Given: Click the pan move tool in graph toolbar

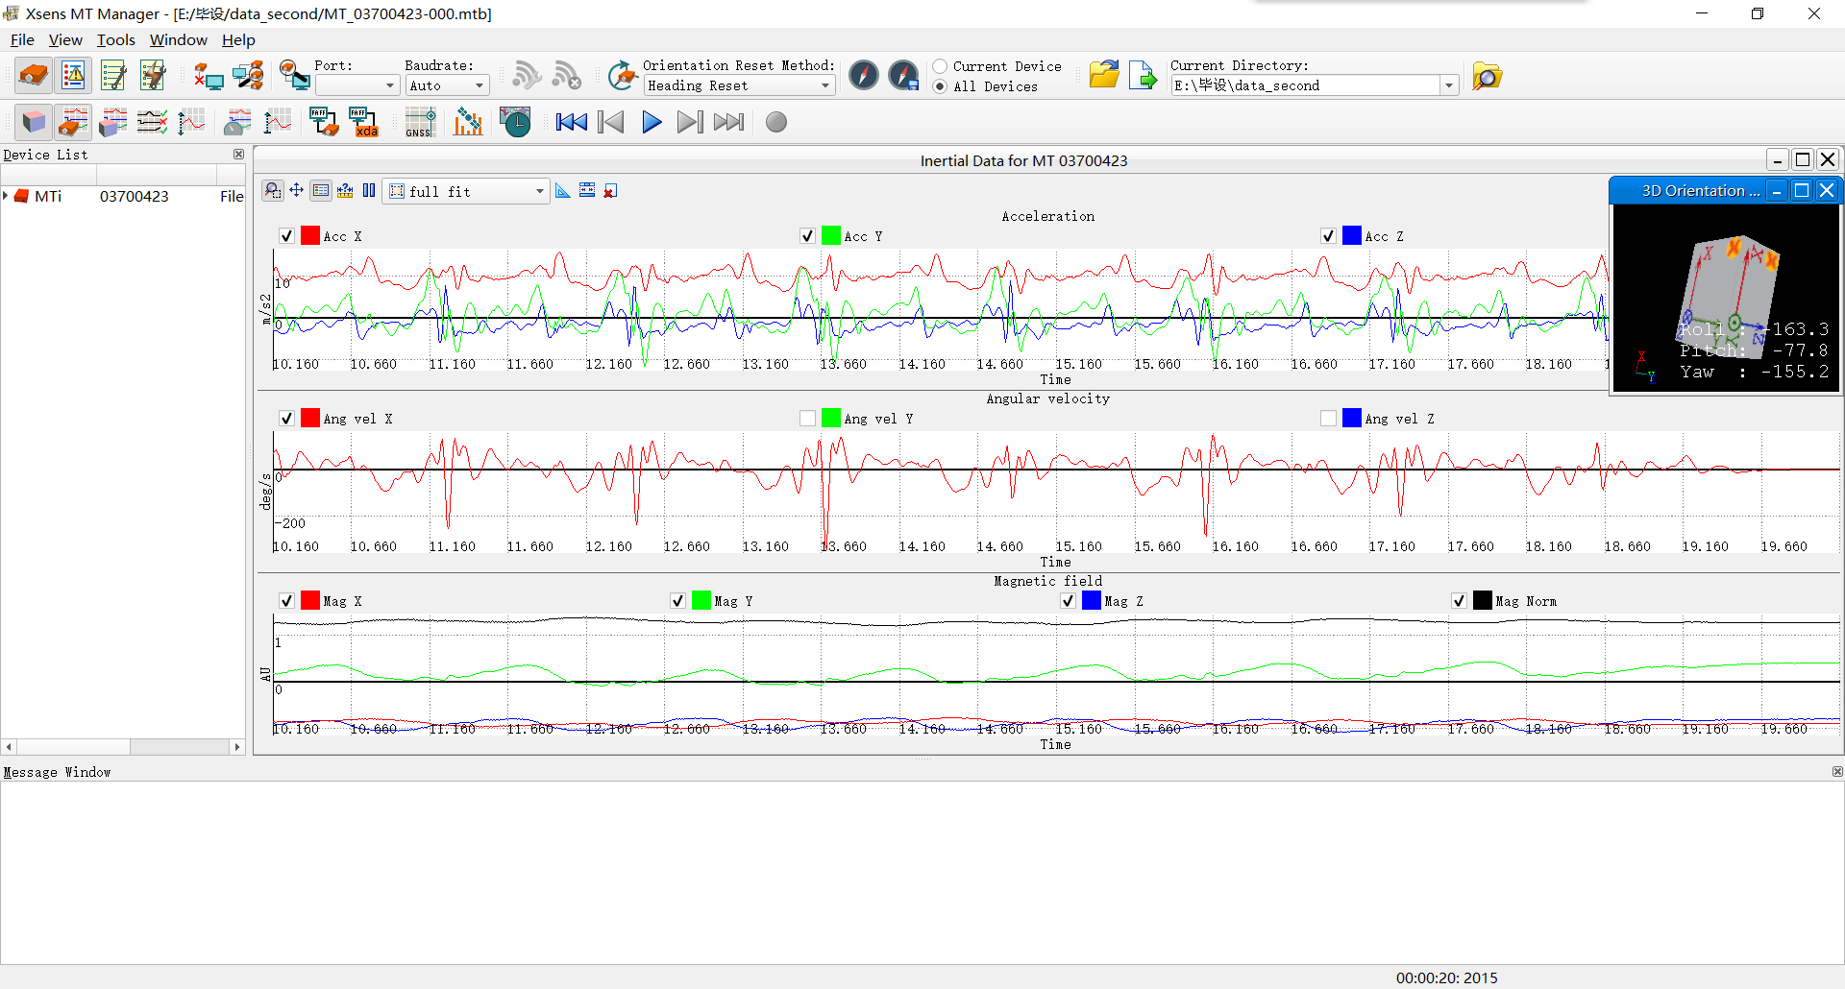Looking at the screenshot, I should click(297, 191).
